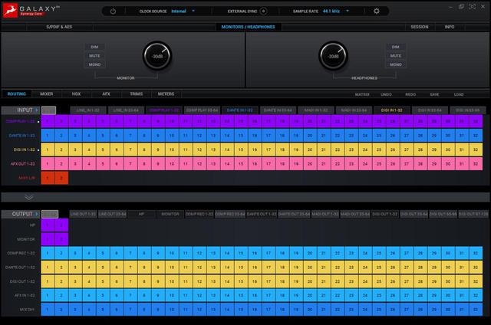Switch to the S/PDIF & AES tab

point(59,27)
